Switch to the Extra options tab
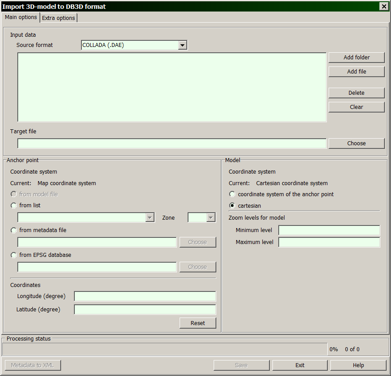391x376 pixels. [x=58, y=18]
